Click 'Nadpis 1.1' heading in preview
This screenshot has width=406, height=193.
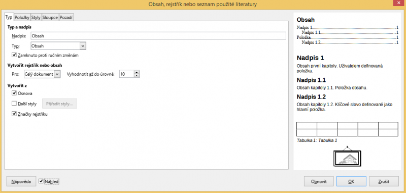pos(311,80)
